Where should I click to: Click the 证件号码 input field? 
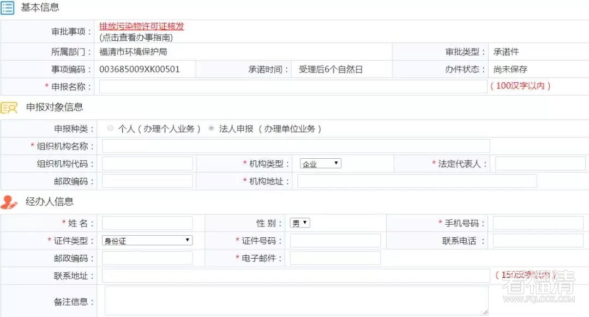pyautogui.click(x=335, y=241)
